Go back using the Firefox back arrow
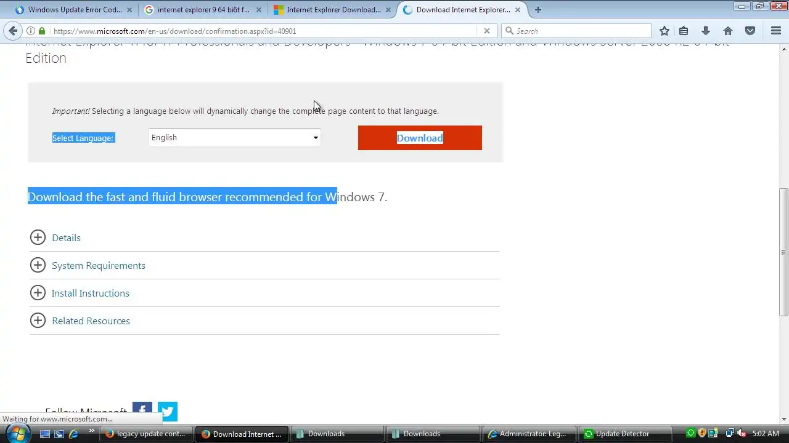This screenshot has width=789, height=443. [x=13, y=31]
